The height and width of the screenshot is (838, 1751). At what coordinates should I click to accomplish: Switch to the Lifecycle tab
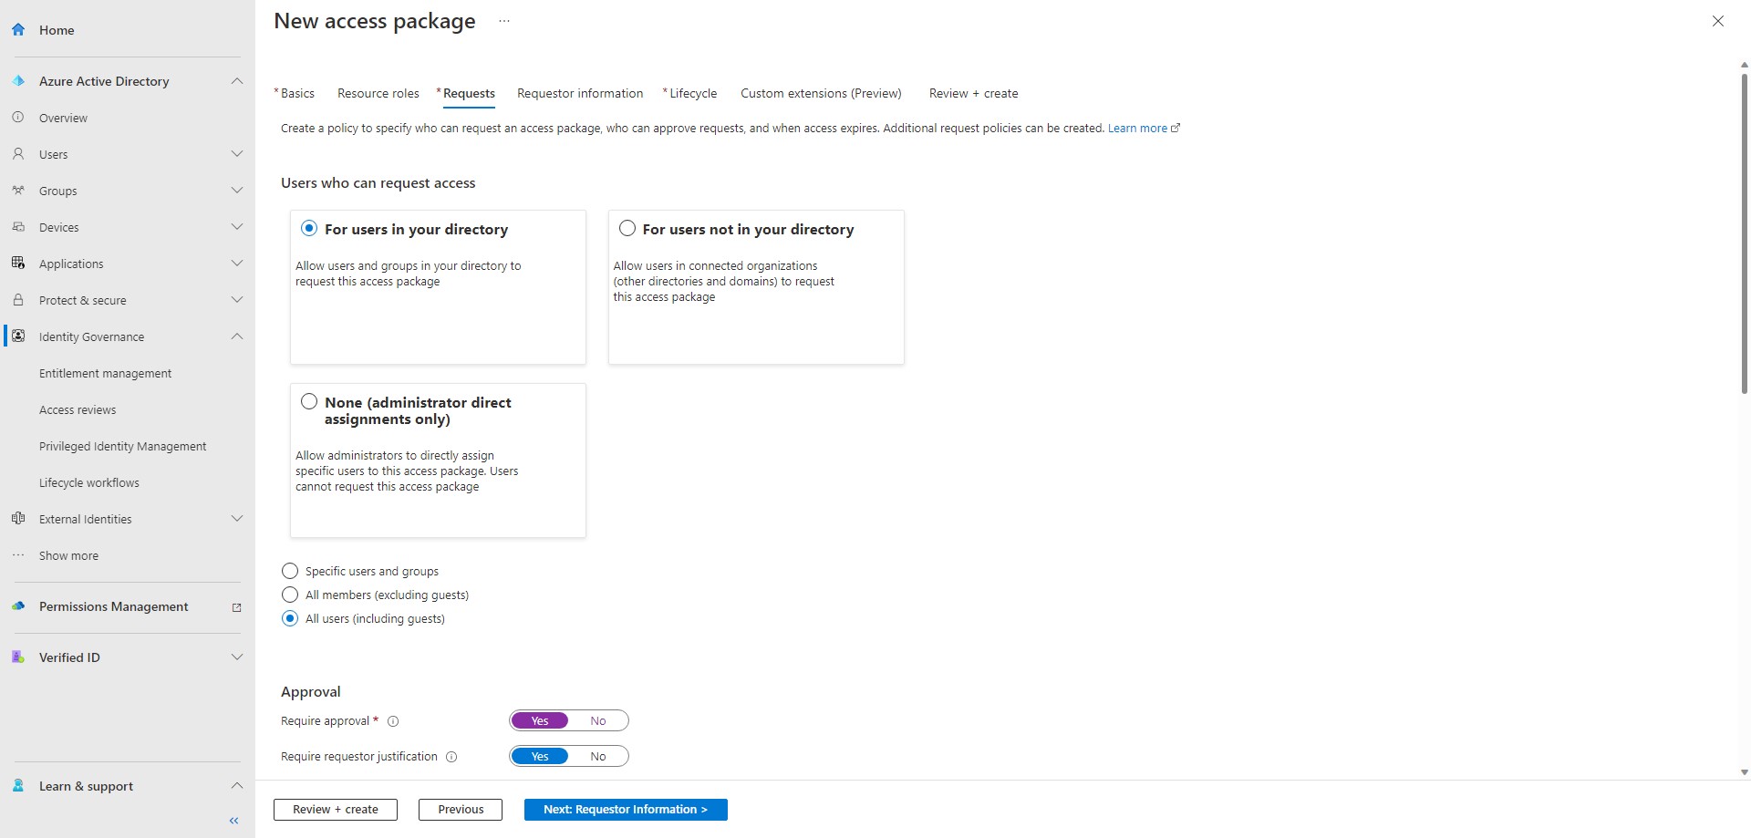pyautogui.click(x=692, y=93)
